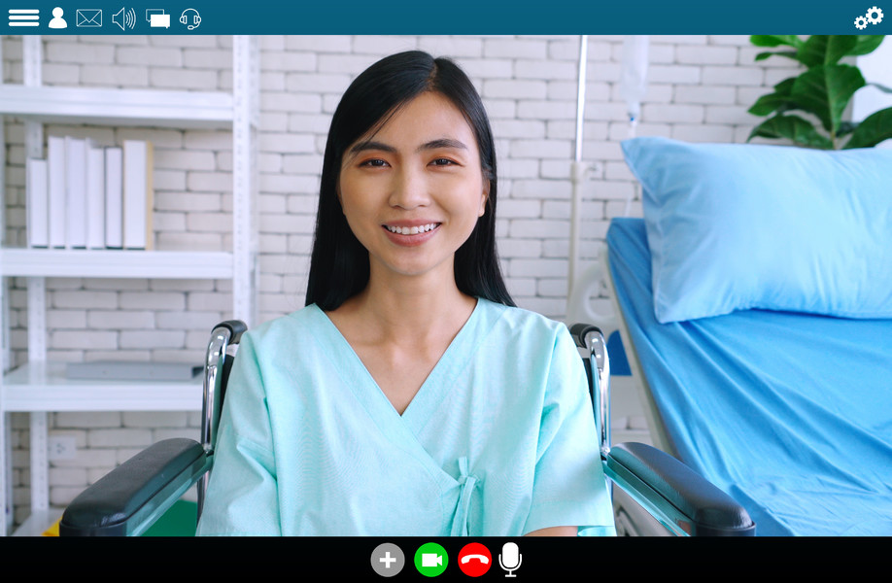End the call with the red phone button
This screenshot has height=583, width=892.
[474, 560]
